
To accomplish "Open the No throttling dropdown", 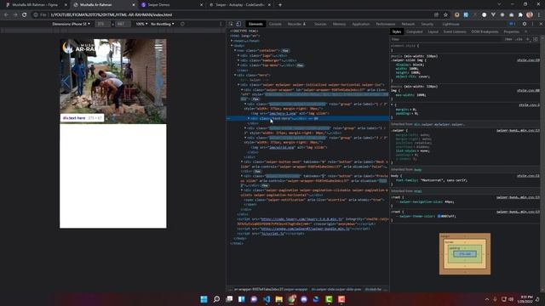I will pyautogui.click(x=163, y=24).
